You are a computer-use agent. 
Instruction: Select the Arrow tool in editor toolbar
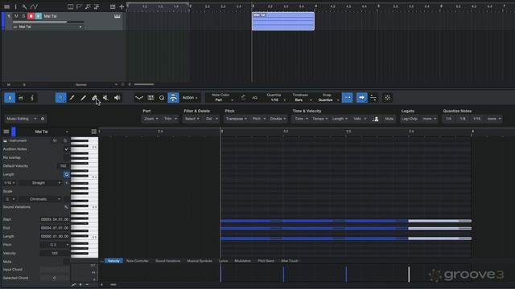pyautogui.click(x=61, y=98)
